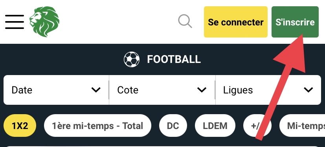The width and height of the screenshot is (325, 147).
Task: Expand the Ligues dropdown
Action: (268, 90)
